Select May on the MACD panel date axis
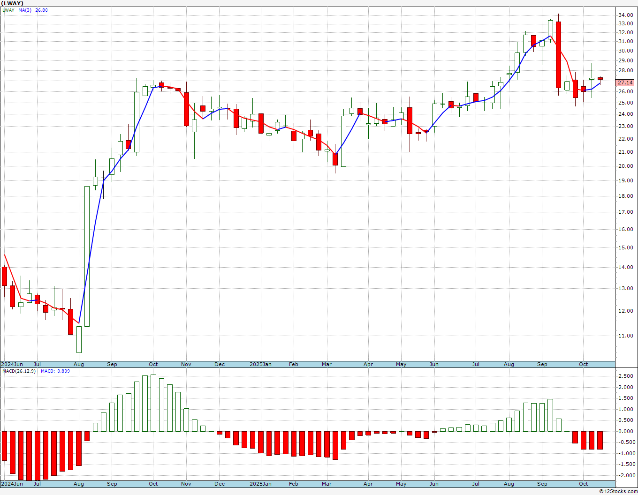The image size is (638, 495). tap(401, 484)
